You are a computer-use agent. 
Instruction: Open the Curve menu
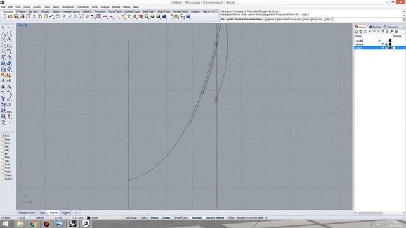[27, 7]
